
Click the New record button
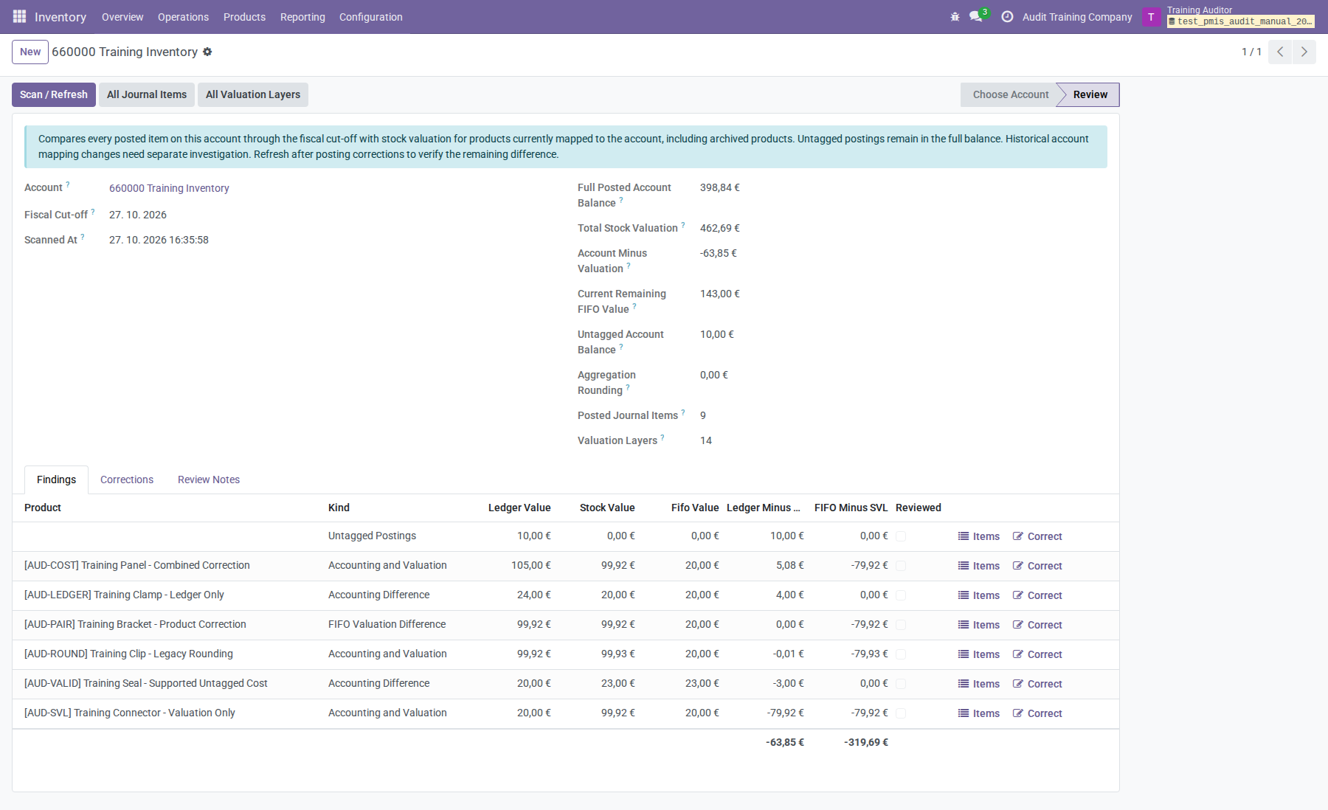click(x=30, y=52)
